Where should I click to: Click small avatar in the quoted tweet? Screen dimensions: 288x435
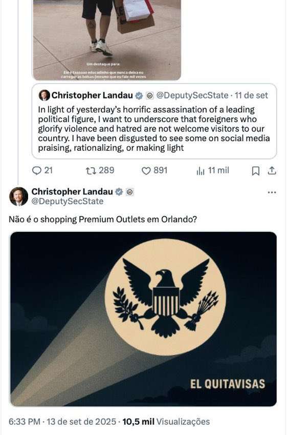coord(45,95)
